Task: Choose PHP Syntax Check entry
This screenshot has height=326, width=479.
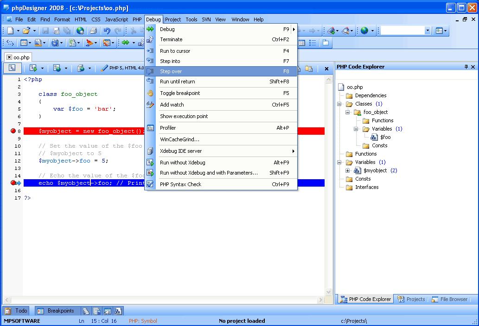Action: (221, 184)
